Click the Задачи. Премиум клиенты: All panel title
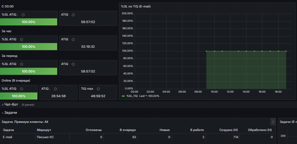 pos(25,122)
